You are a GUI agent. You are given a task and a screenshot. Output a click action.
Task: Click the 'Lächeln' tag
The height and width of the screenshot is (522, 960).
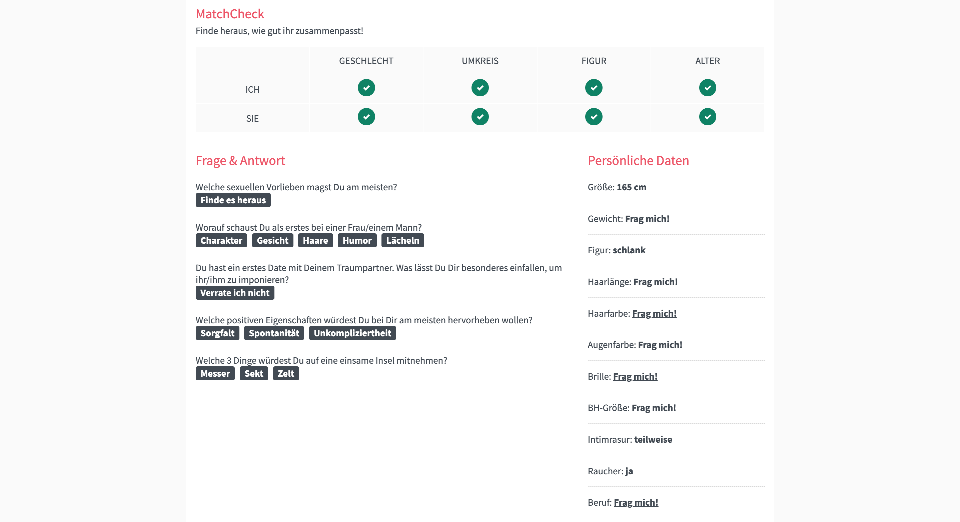click(x=402, y=240)
